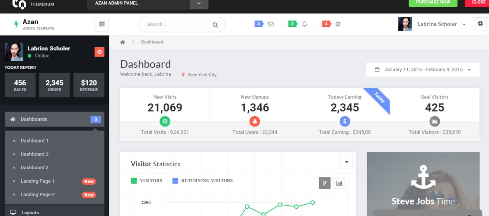Open the settings gear icon

[480, 24]
